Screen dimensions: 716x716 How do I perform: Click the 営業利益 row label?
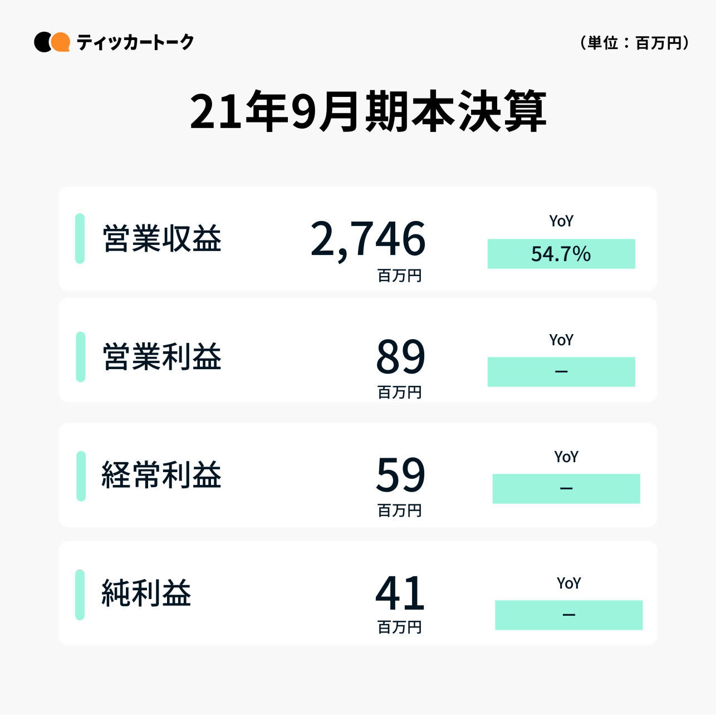point(162,357)
